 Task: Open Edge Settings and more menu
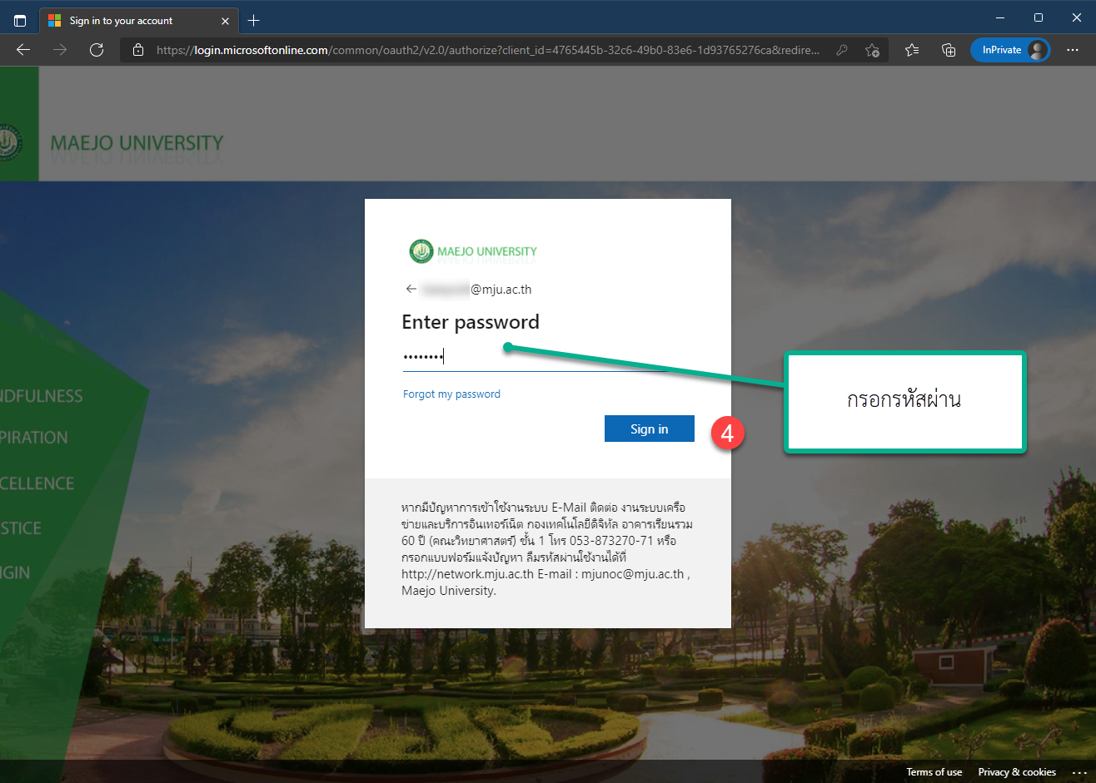(1073, 50)
